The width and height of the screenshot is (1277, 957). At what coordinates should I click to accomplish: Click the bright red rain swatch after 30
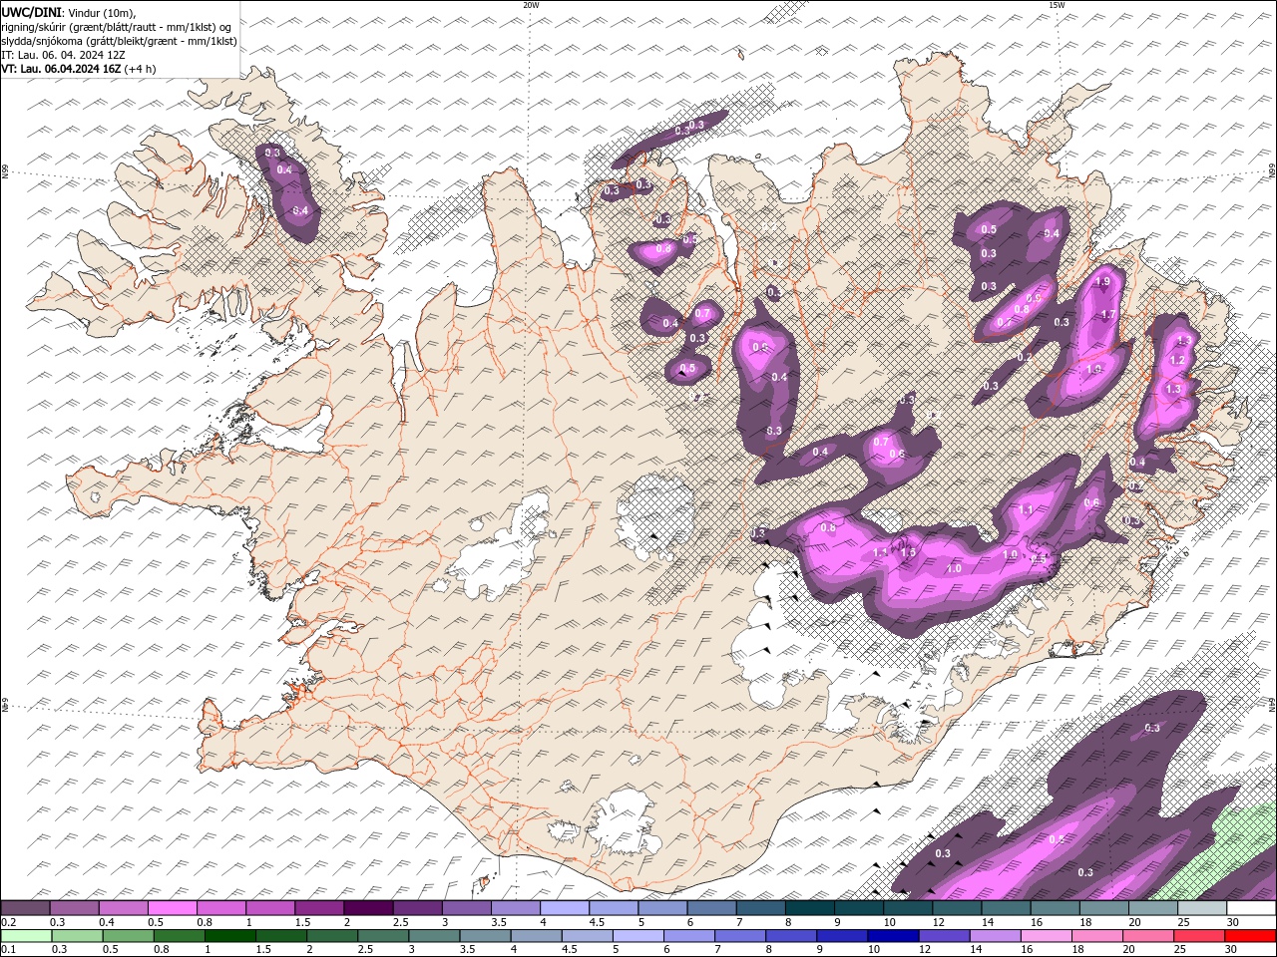[x=1251, y=936]
